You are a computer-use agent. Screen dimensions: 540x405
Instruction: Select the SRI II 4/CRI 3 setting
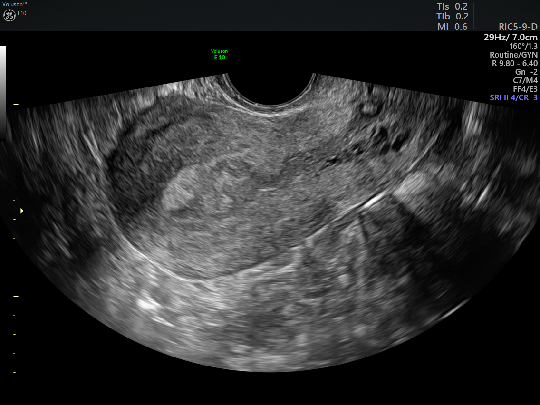coord(513,98)
